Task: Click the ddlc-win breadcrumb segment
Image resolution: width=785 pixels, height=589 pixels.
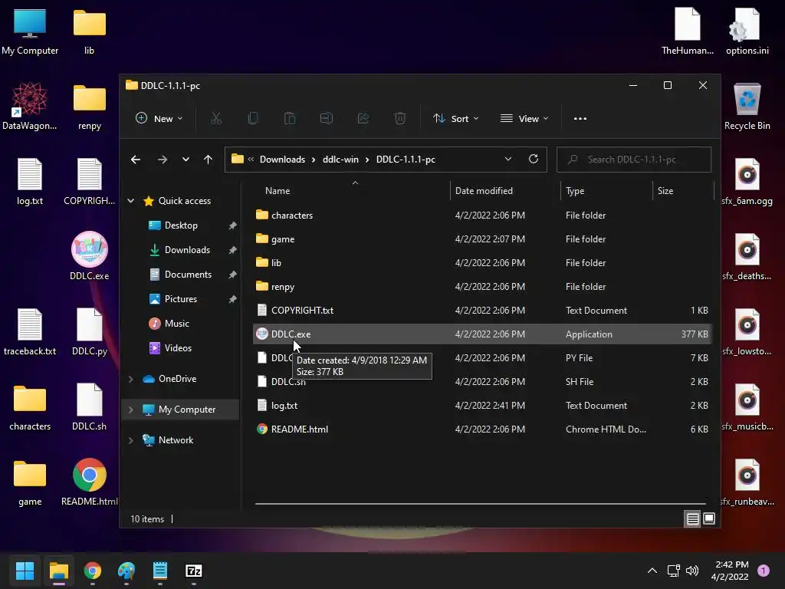Action: click(x=340, y=160)
